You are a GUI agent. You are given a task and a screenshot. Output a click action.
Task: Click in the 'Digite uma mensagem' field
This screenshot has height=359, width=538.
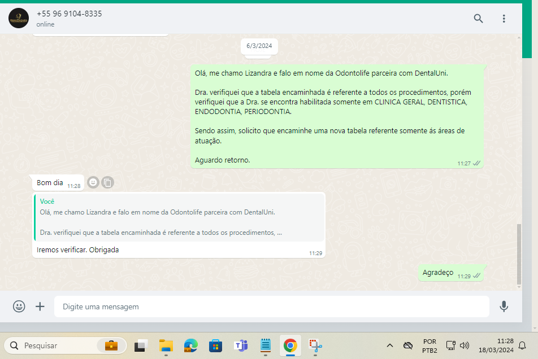click(271, 307)
